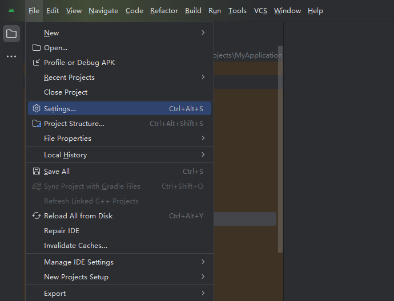Click the Android Studio logo icon
This screenshot has height=301, width=394.
tap(11, 10)
